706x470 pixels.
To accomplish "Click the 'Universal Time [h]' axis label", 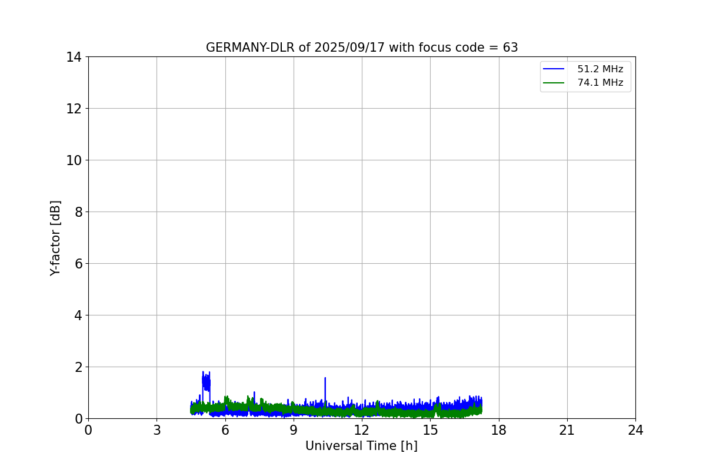I will 361,446.
